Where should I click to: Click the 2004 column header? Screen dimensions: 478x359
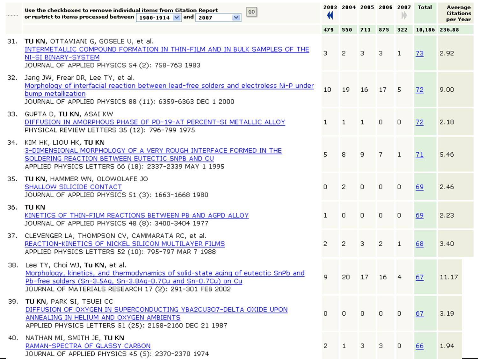click(x=349, y=7)
